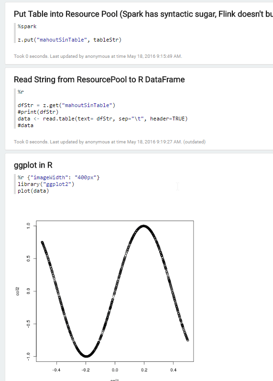Click the -0.4 tick label on x-axis

[x=56, y=370]
